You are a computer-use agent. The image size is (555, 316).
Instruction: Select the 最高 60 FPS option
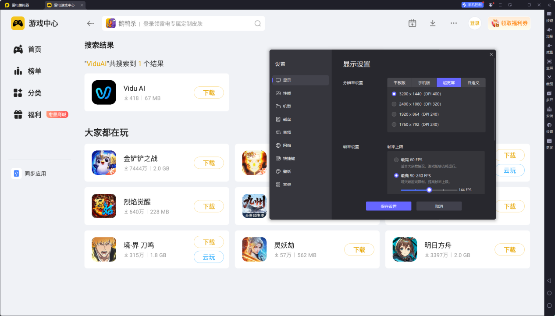[x=408, y=160]
